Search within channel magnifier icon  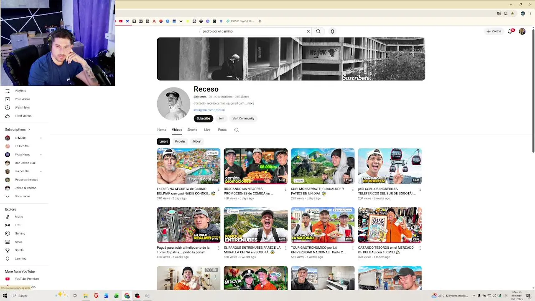pyautogui.click(x=237, y=130)
